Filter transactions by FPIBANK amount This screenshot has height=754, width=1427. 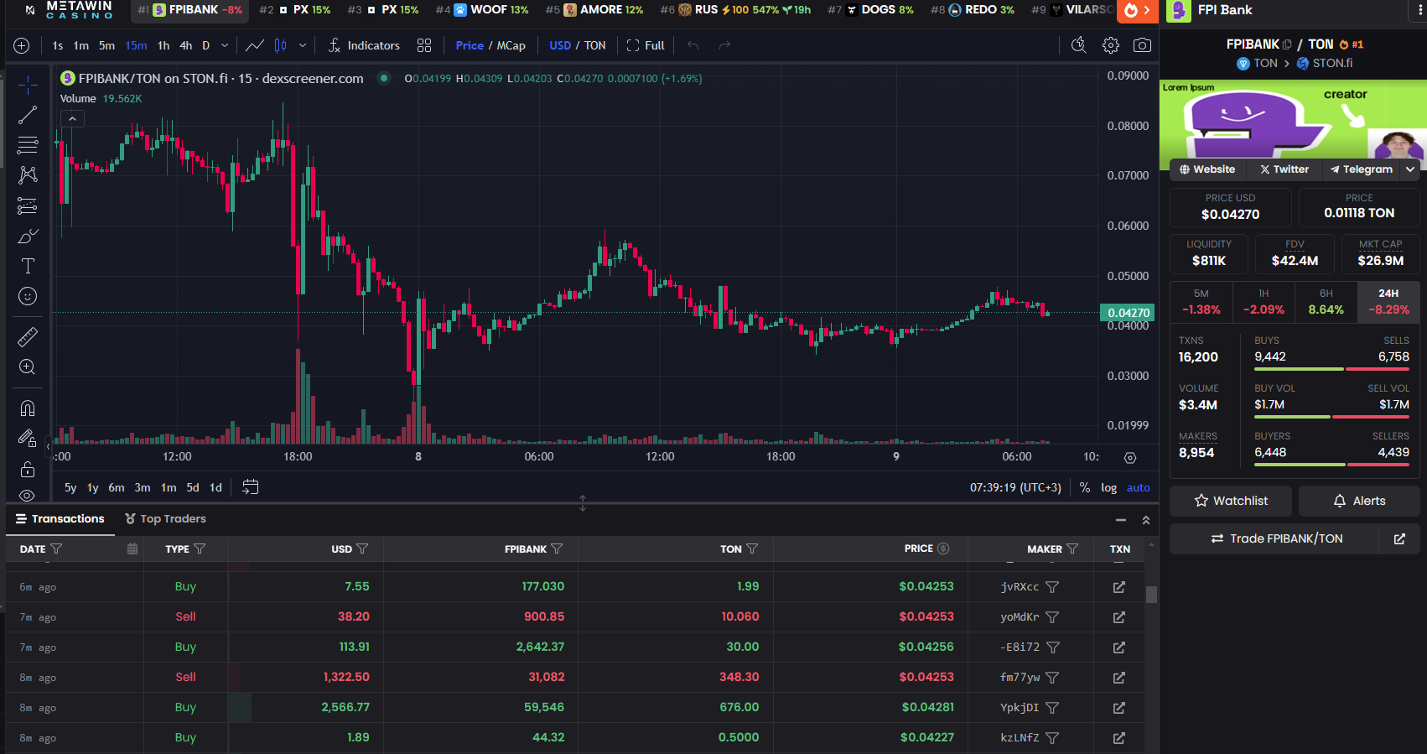[x=558, y=549]
